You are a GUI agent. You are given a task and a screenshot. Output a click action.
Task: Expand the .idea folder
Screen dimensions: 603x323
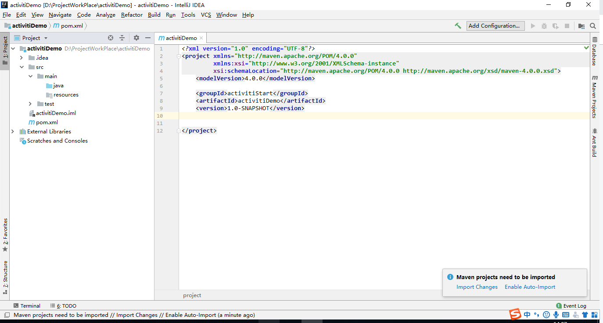point(22,58)
